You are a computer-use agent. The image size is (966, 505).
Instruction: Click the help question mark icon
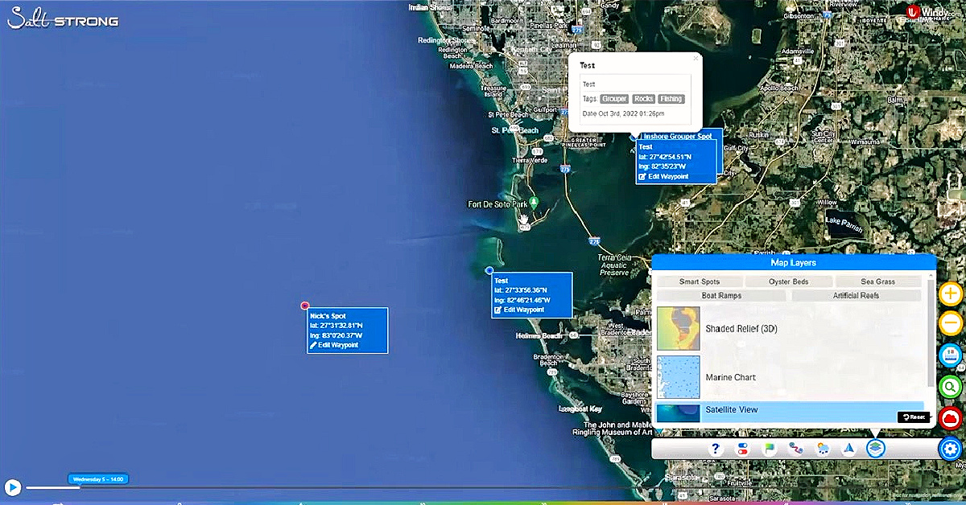click(x=715, y=450)
